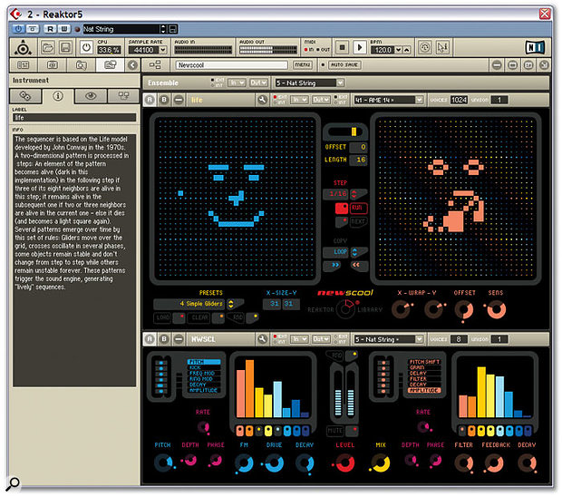Select PITCH in the blue parameter list
Viewport: 562px width, 497px height.
[204, 362]
